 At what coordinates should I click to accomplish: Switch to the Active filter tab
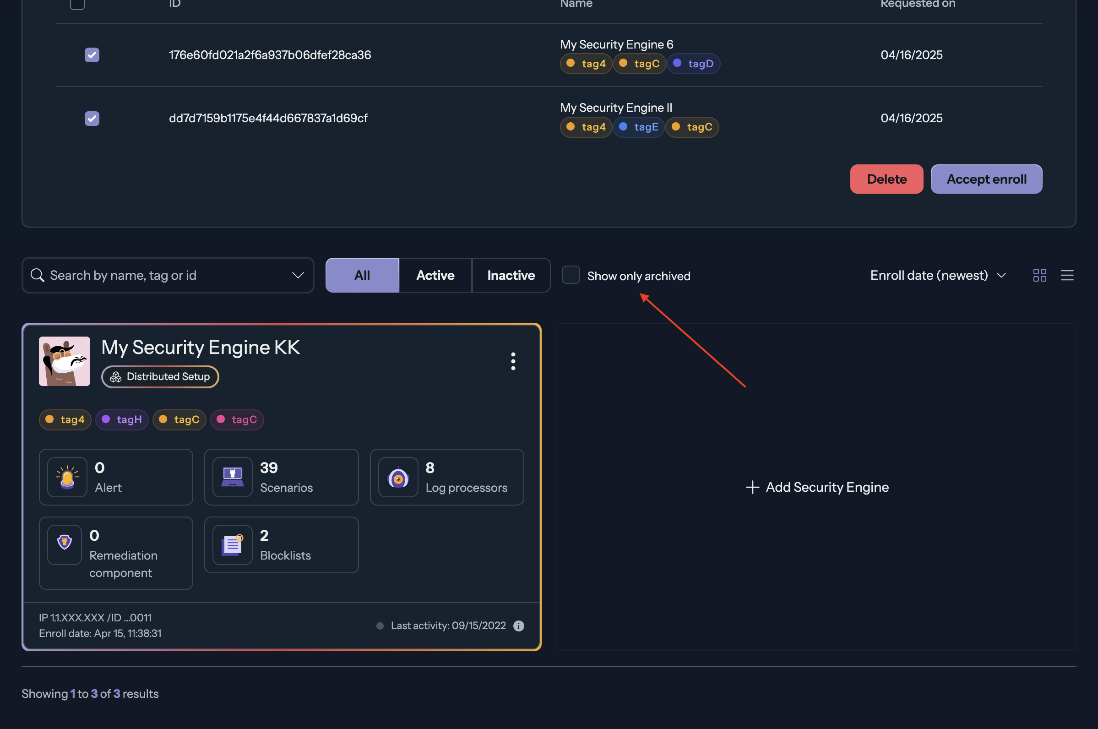pyautogui.click(x=435, y=275)
